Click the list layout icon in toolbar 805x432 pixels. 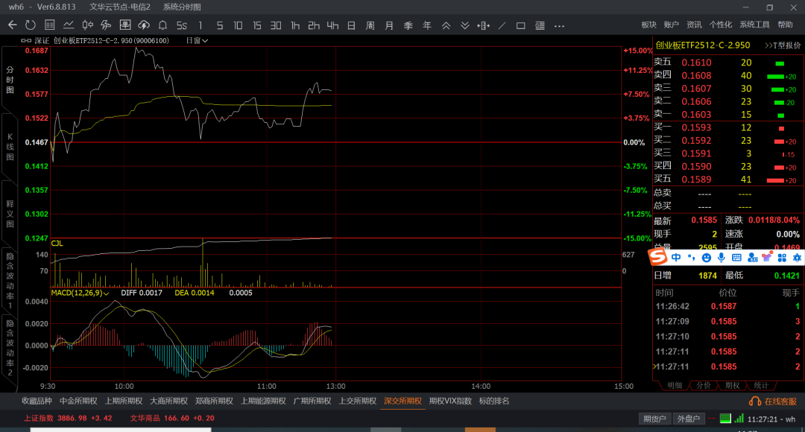tap(540, 25)
